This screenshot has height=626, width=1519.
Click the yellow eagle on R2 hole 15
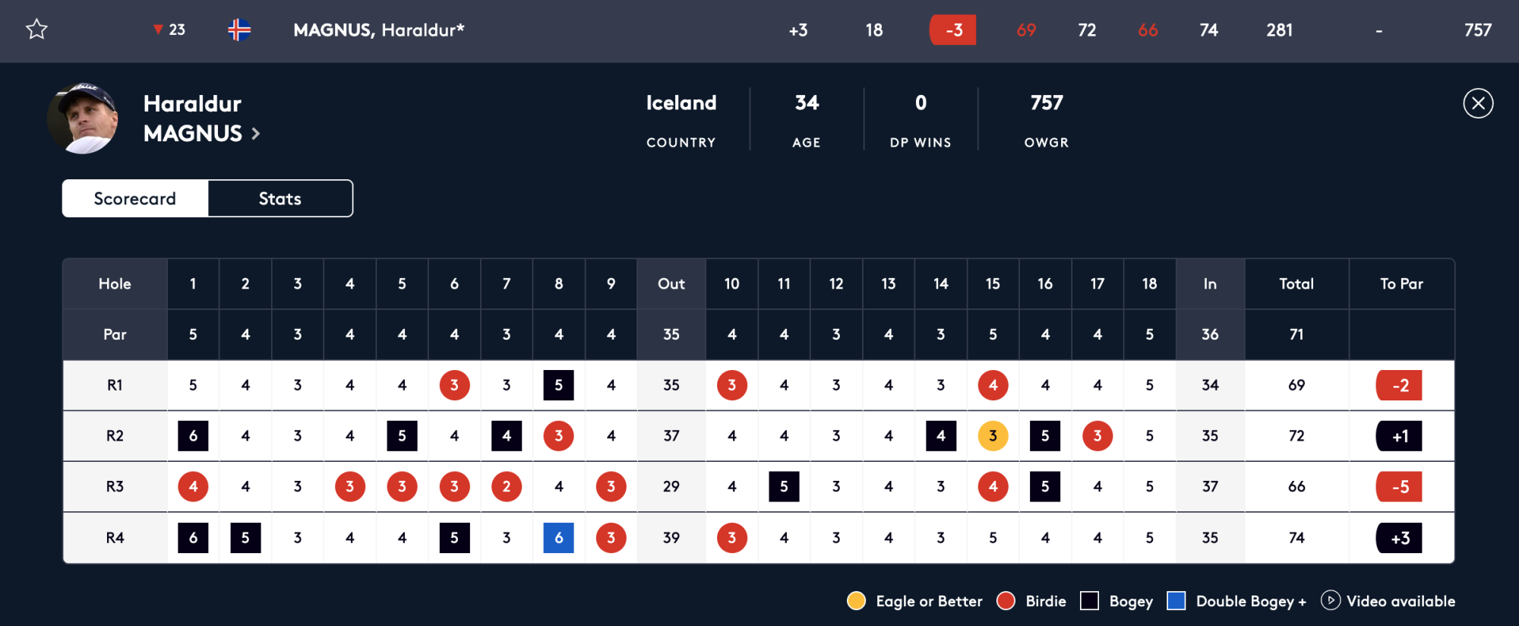pyautogui.click(x=993, y=436)
